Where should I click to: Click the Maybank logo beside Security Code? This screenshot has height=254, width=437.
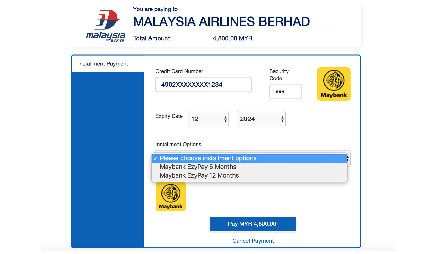click(334, 84)
